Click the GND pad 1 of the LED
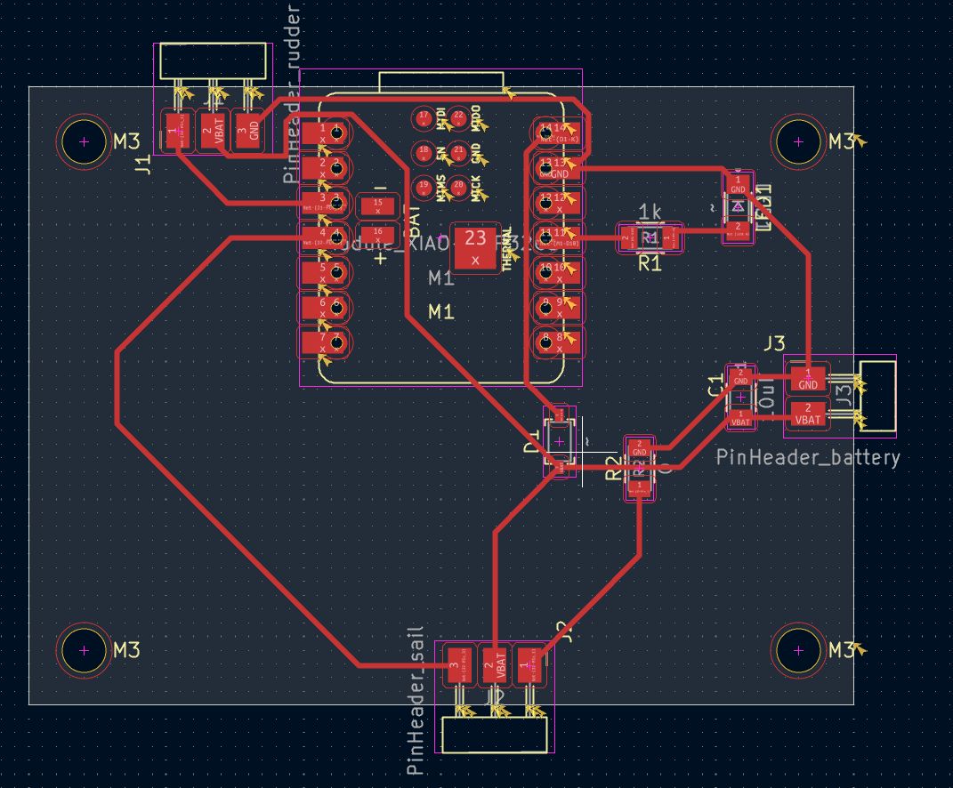The image size is (953, 788). (x=738, y=185)
